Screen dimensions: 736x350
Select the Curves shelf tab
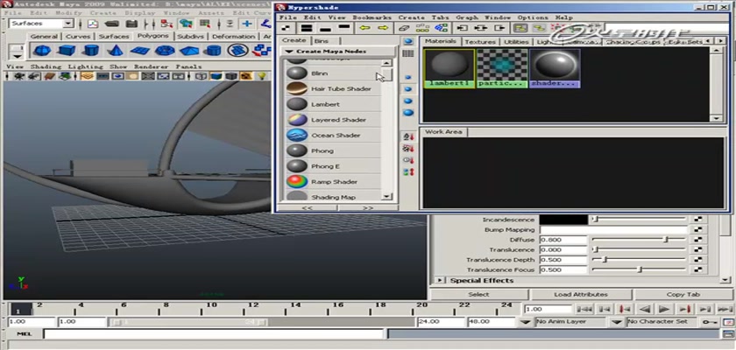77,36
